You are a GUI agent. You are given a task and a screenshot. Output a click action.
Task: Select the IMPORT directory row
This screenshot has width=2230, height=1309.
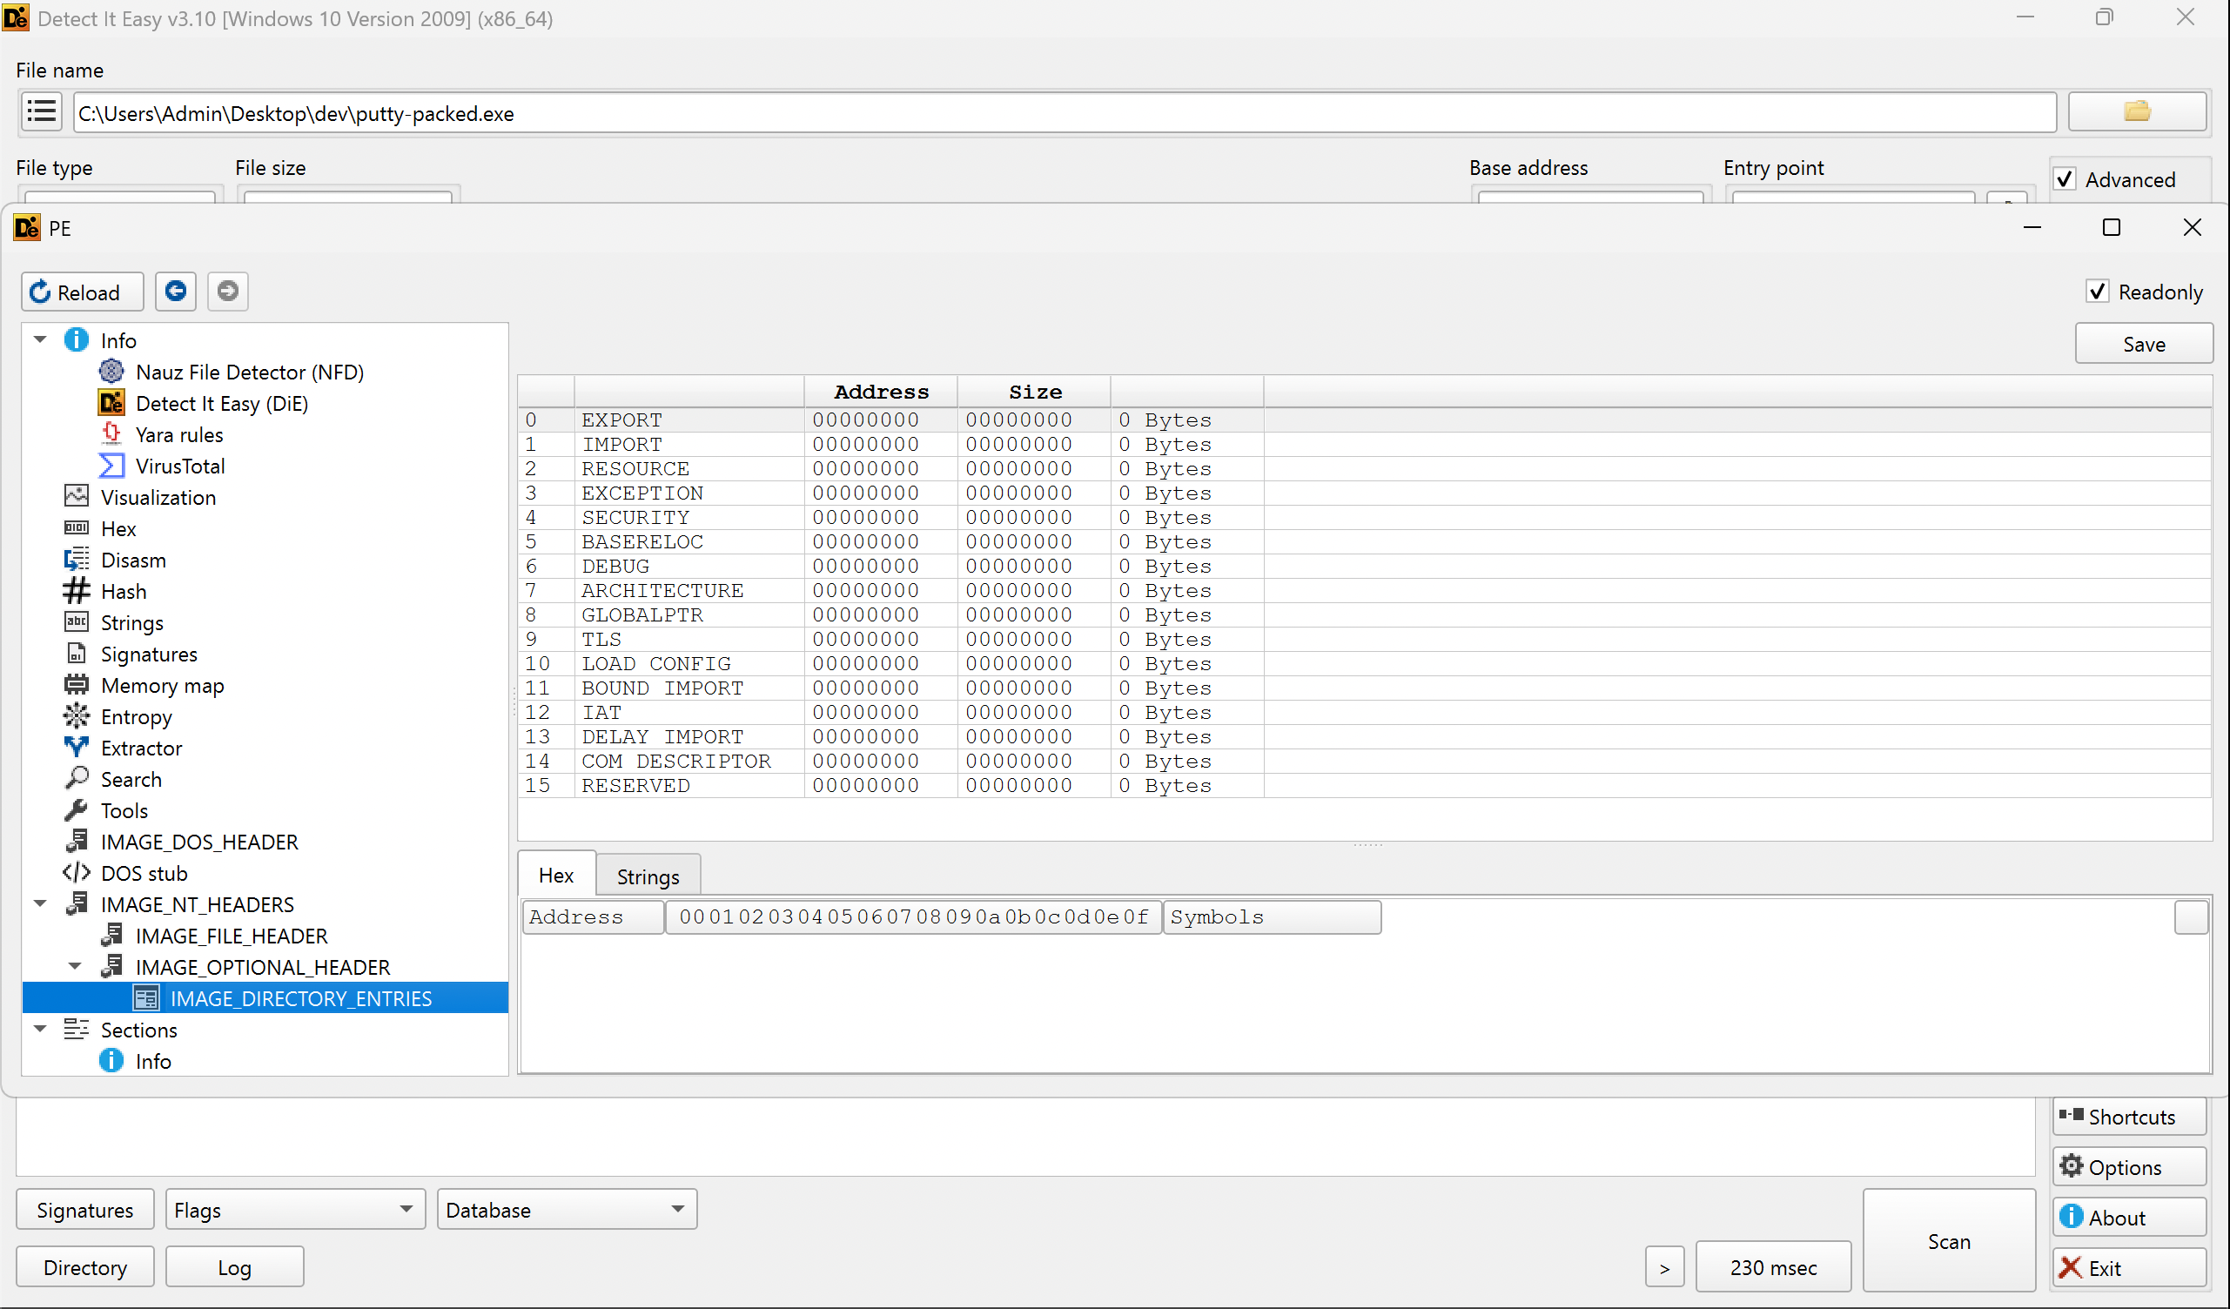click(1365, 444)
